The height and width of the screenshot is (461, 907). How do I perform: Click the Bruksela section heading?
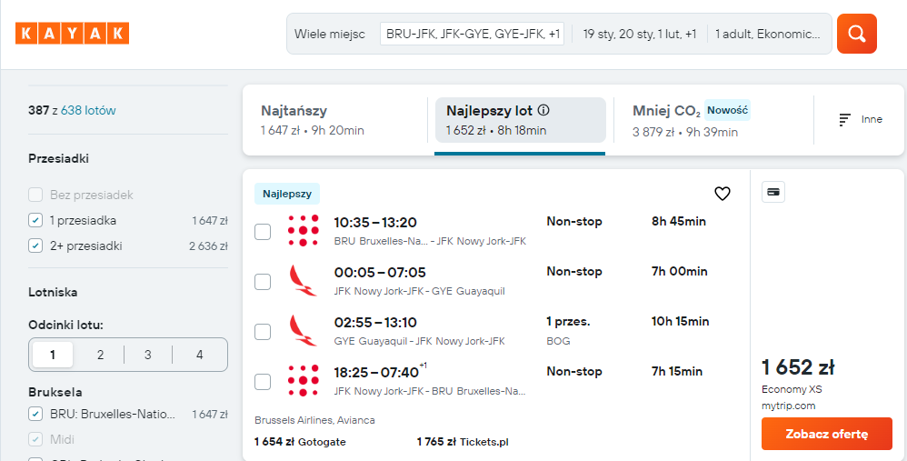[x=55, y=392]
